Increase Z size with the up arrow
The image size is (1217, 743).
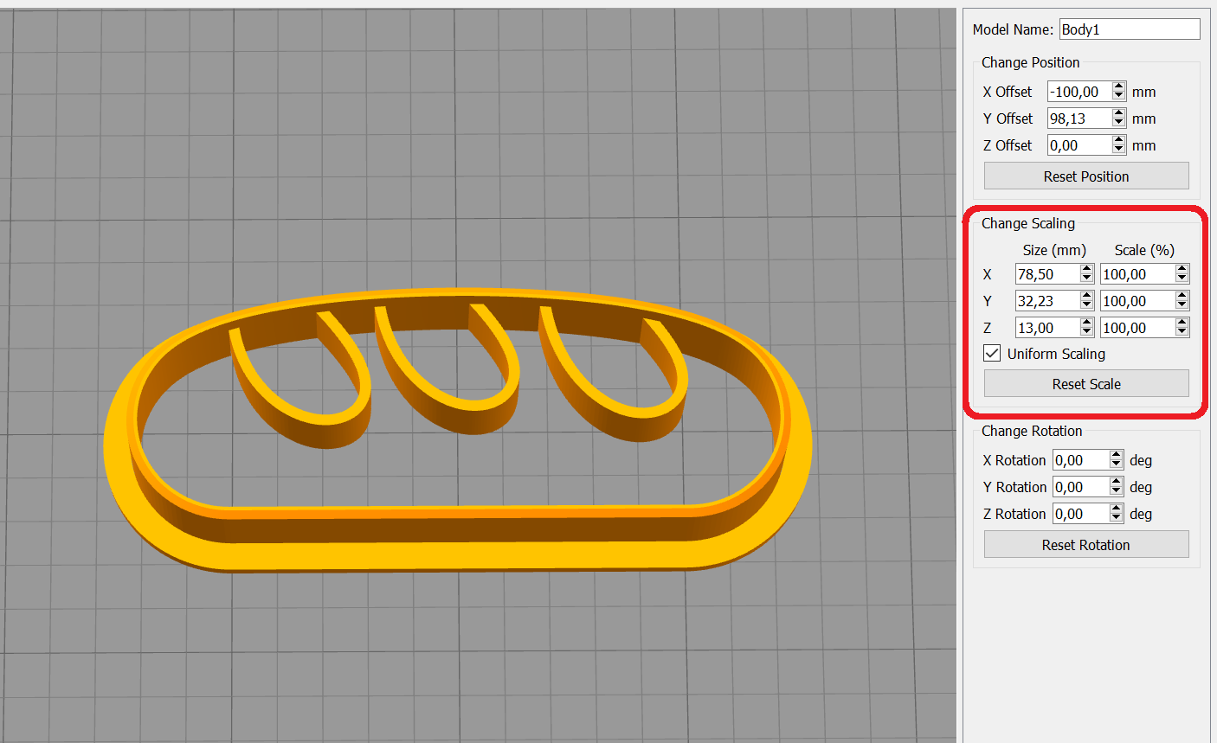click(1087, 323)
